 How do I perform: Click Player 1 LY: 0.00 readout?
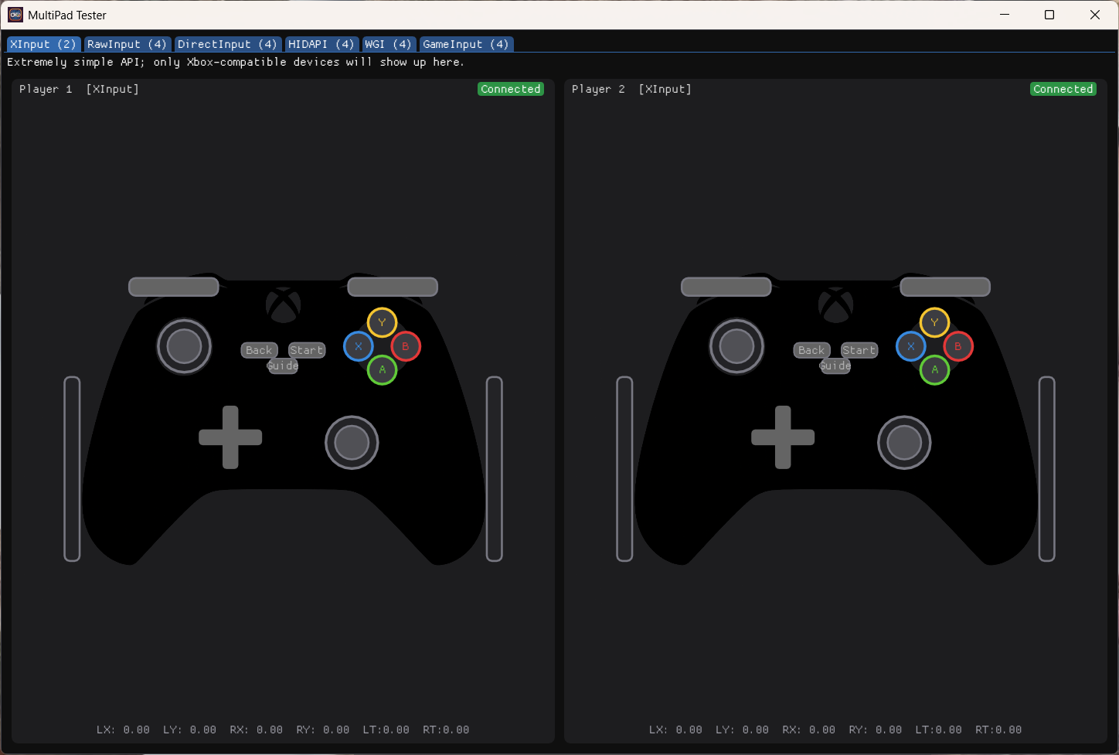pyautogui.click(x=190, y=729)
